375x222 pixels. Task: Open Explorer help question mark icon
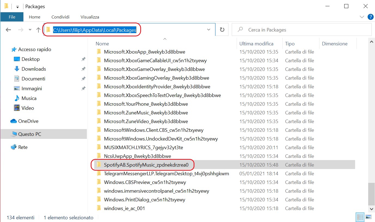[x=370, y=17]
